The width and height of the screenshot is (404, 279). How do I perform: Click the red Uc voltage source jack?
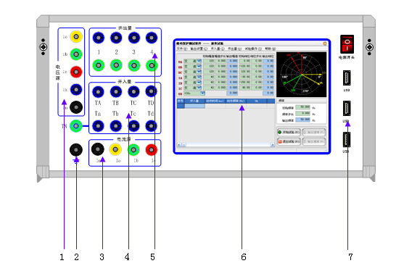pos(76,72)
